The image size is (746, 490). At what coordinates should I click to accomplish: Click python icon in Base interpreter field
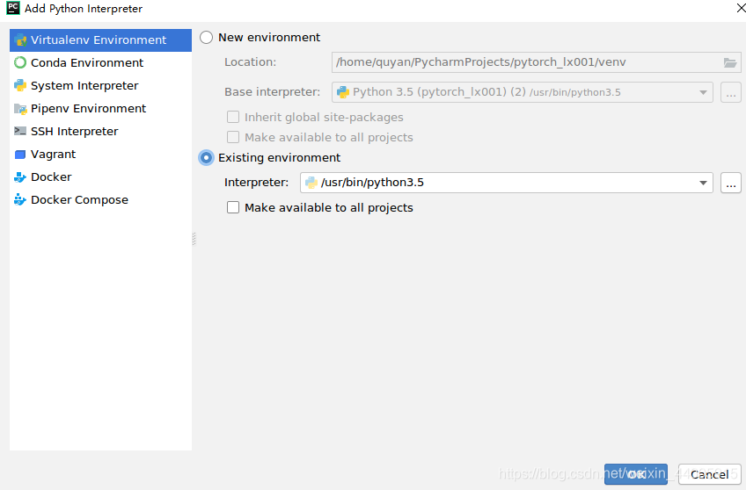click(342, 92)
